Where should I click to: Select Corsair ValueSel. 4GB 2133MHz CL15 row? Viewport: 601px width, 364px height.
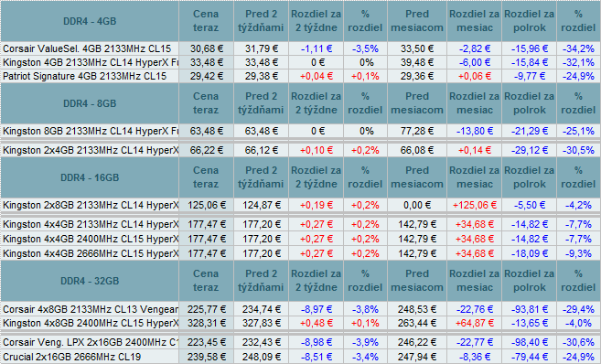point(300,48)
